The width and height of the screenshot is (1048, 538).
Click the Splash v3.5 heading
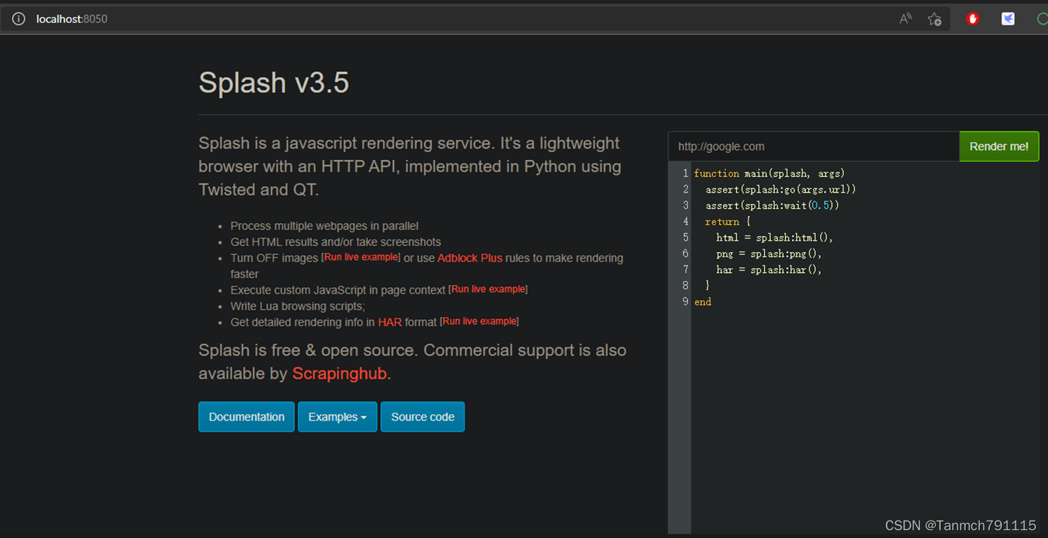274,82
